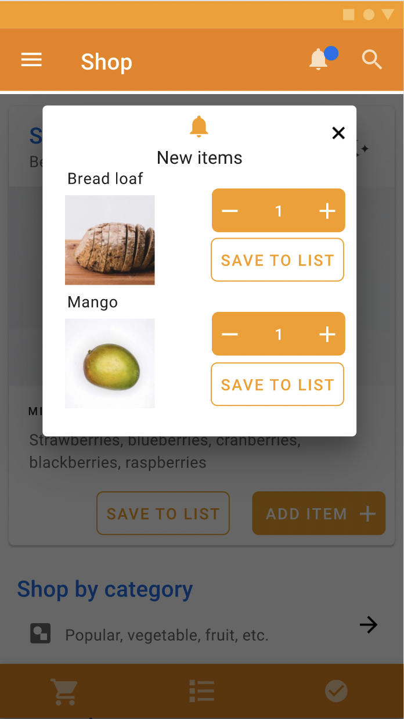Screen dimensions: 404x719
Task: Increase Bread loaf quantity
Action: pyautogui.click(x=327, y=210)
